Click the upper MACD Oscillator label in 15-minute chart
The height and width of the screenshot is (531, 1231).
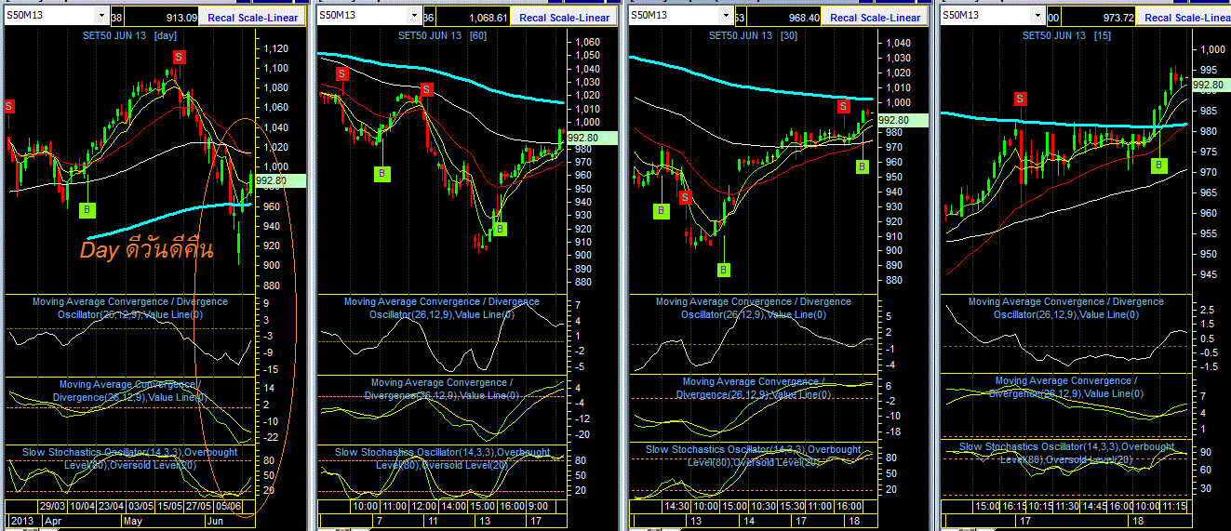tap(1065, 308)
